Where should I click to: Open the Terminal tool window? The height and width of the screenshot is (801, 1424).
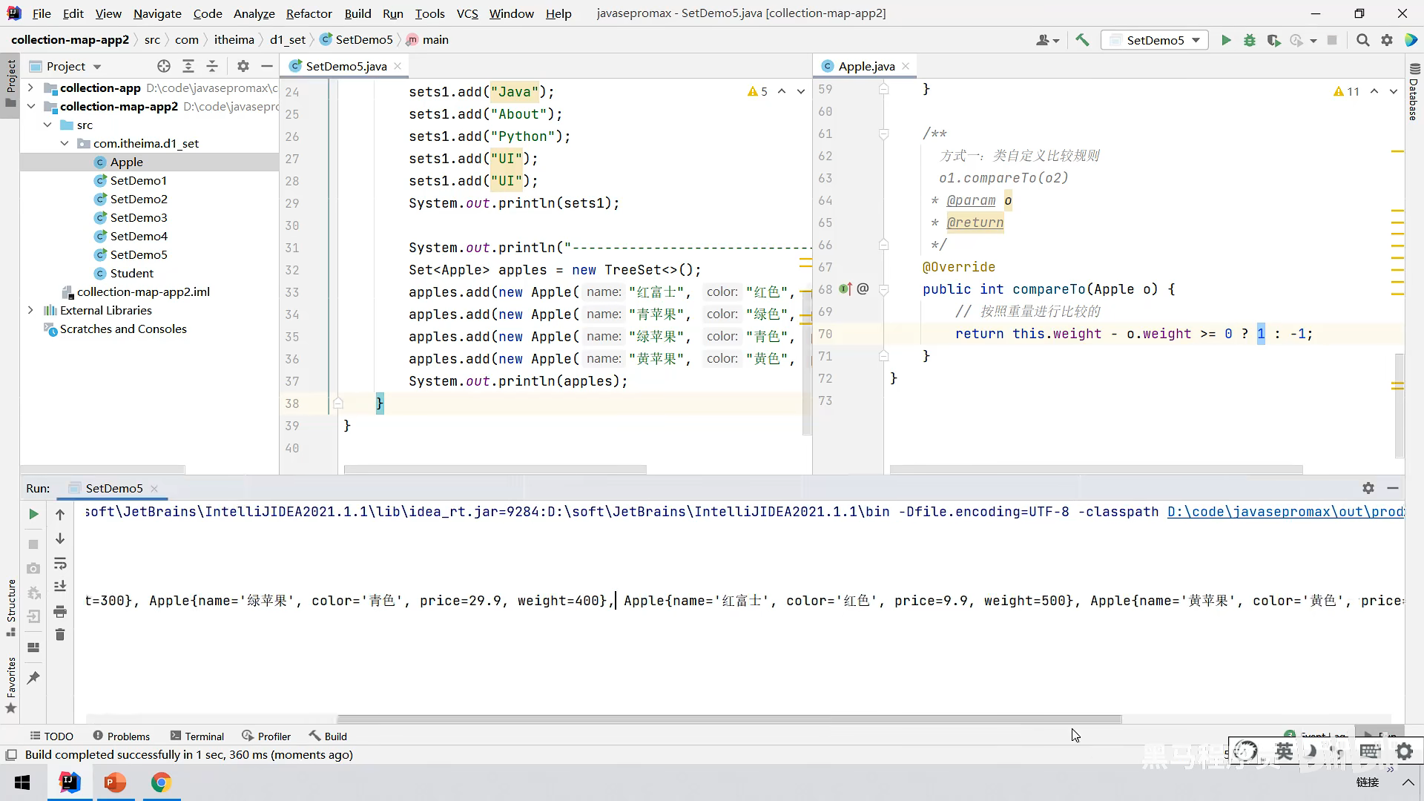point(197,736)
